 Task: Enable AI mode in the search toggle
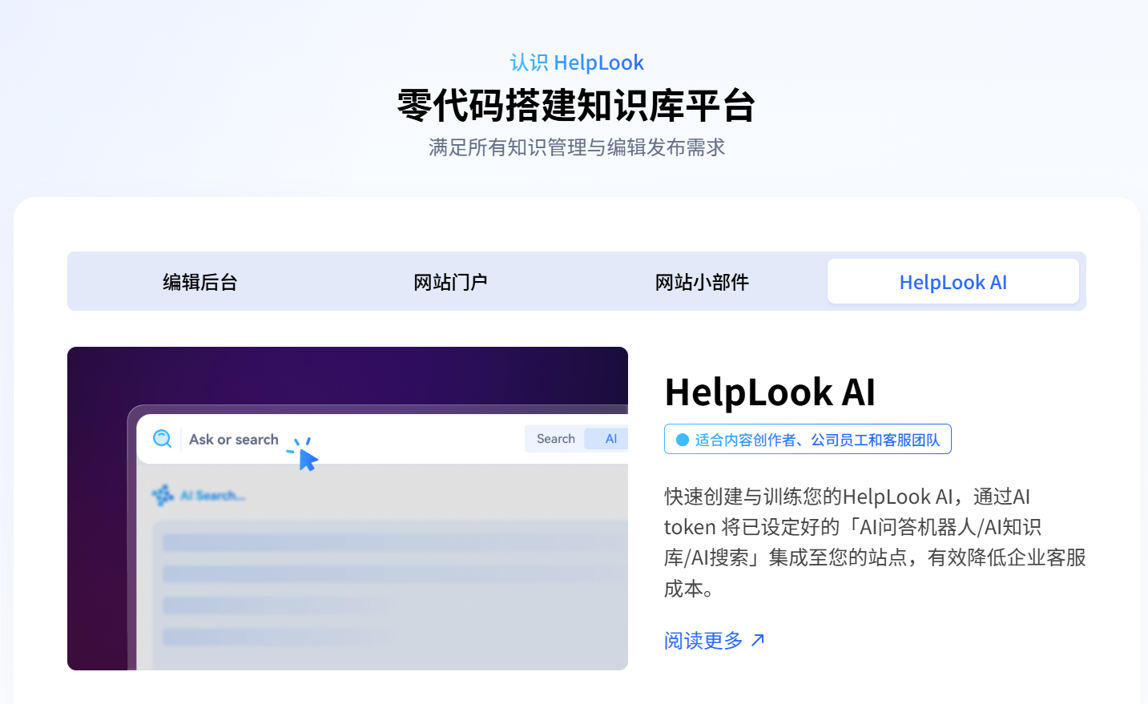tap(610, 438)
